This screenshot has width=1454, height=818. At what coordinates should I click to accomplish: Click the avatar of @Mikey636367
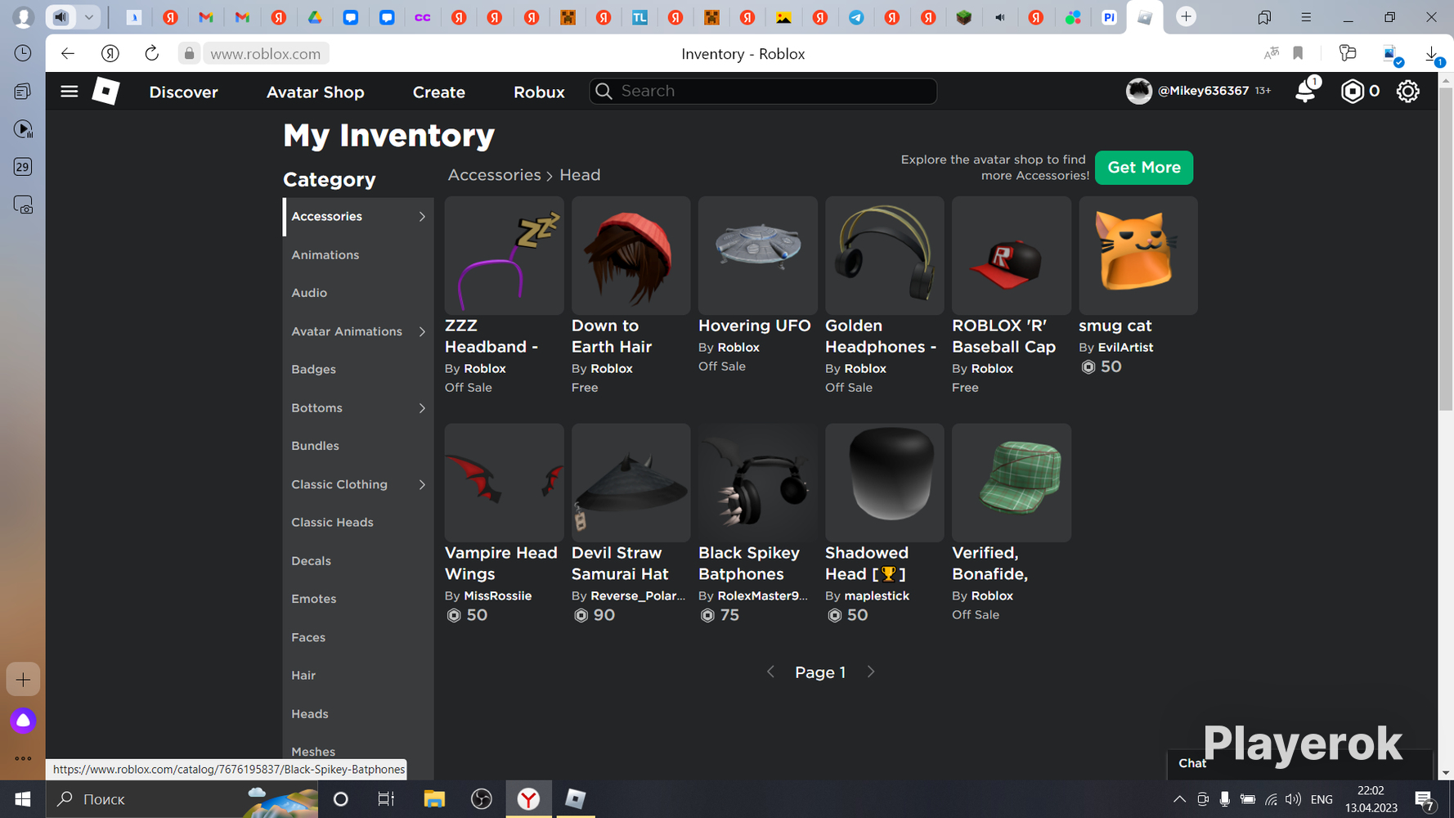click(x=1138, y=91)
